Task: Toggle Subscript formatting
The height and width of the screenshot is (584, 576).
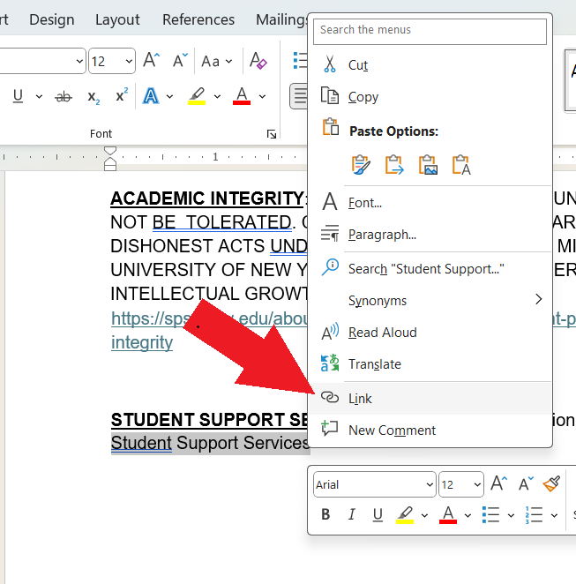Action: point(94,97)
